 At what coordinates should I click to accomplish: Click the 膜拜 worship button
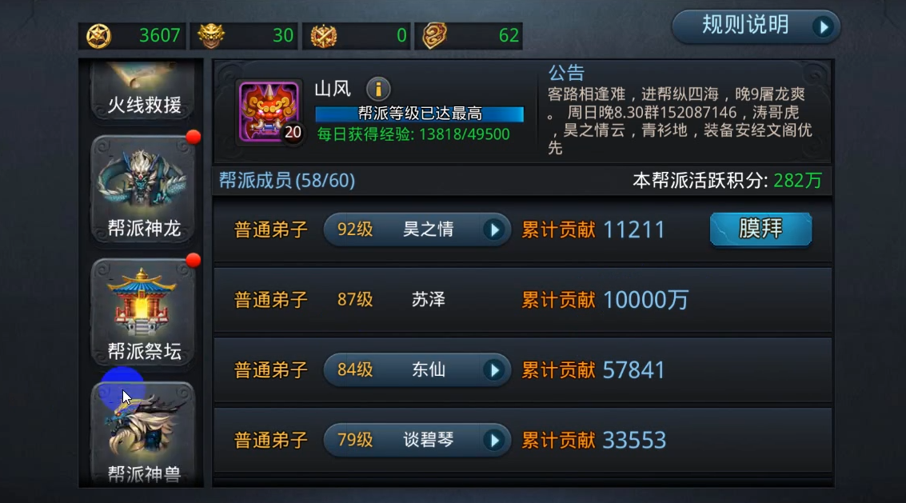tap(760, 229)
